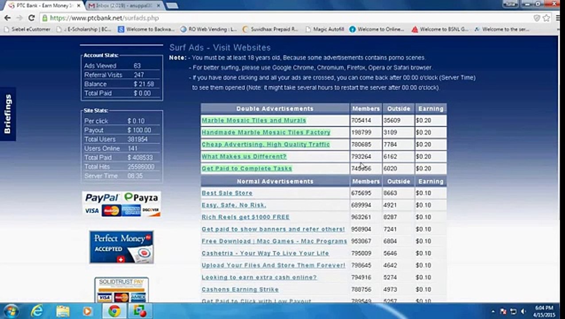Open the Welcome to the ser... bookmark
The width and height of the screenshot is (565, 319).
coord(502,29)
